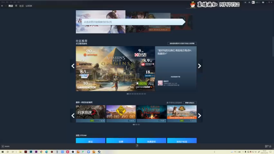
Task: Expand the system tray hidden icons chevron
Action: tap(243, 152)
